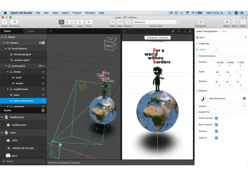Select the move Manipulator tool
The image size is (248, 176).
coord(61,22)
